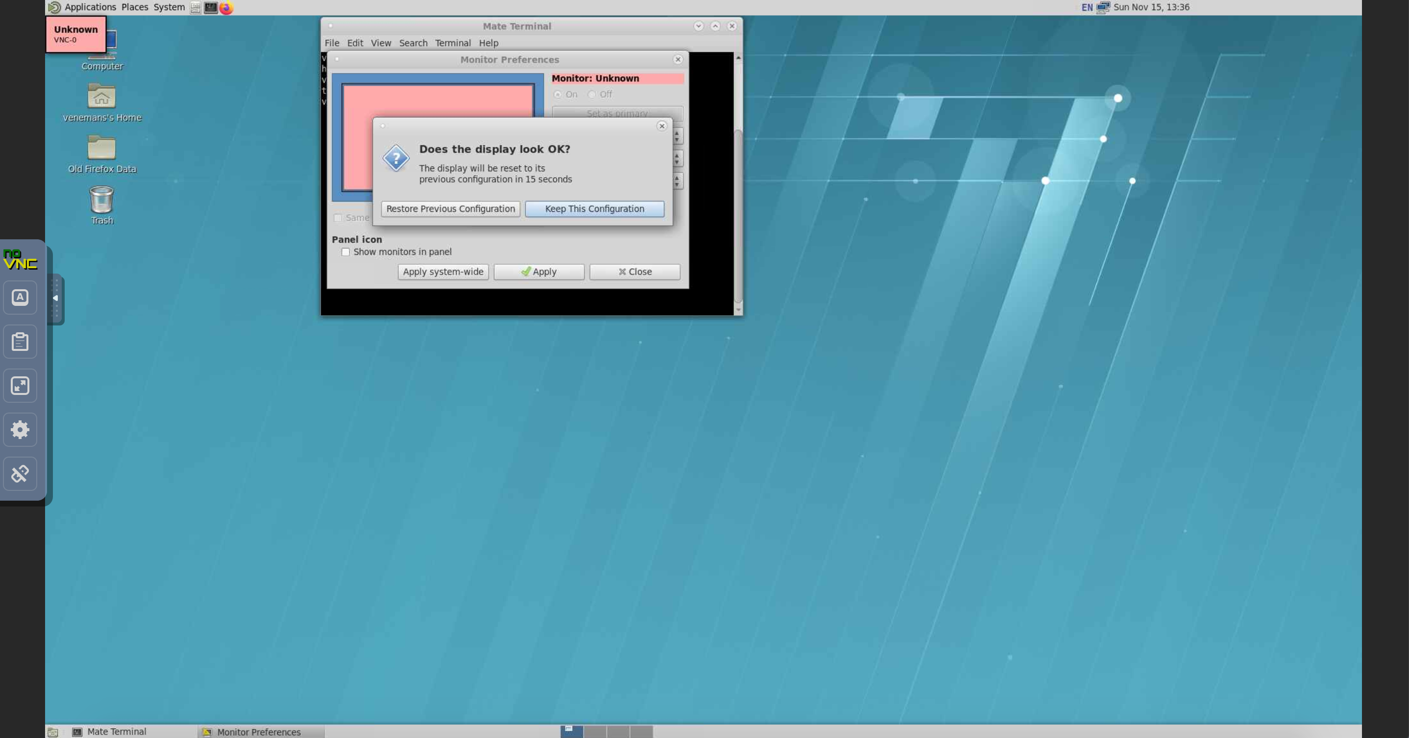Screen dimensions: 1409x738
Task: Enable Show monitors in panel checkbox
Action: (346, 252)
